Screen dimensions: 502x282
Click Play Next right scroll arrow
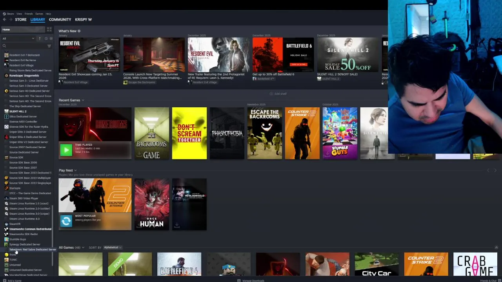tap(495, 170)
